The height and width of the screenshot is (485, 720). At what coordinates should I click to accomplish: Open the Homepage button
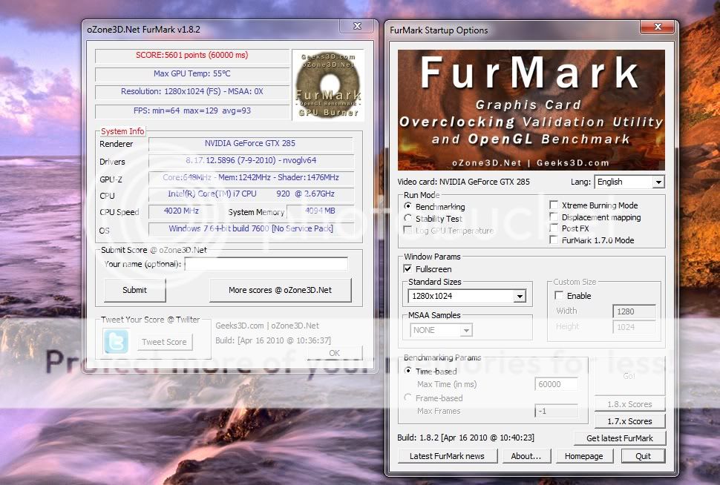[583, 456]
